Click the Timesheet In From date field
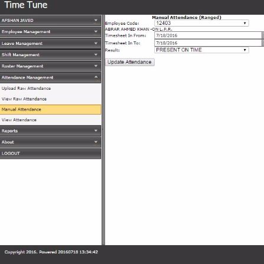The width and height of the screenshot is (264, 264). 208,35
